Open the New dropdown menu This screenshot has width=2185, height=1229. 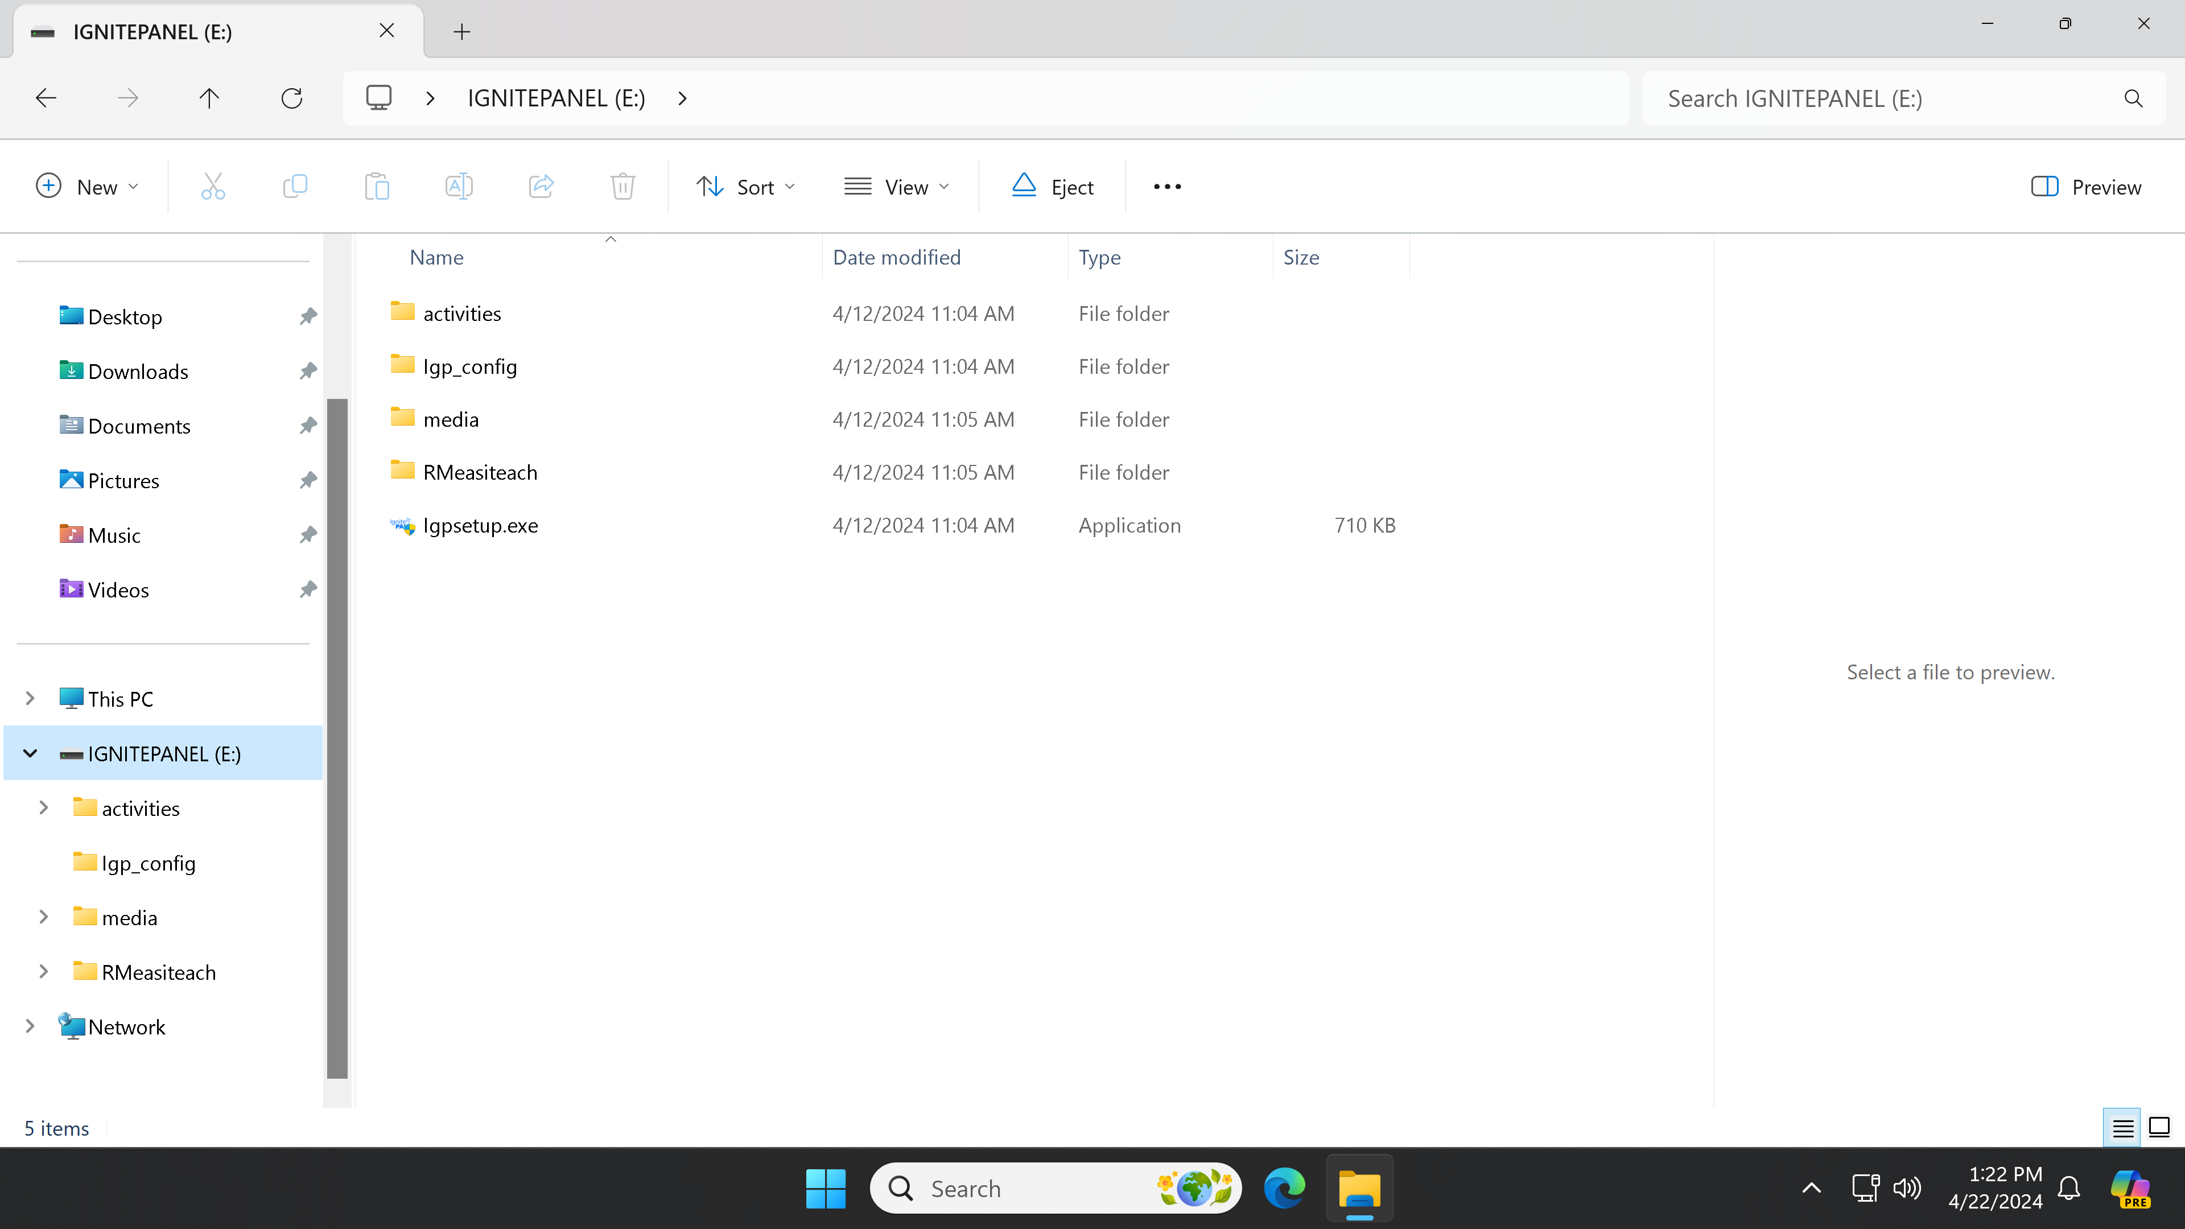point(86,187)
